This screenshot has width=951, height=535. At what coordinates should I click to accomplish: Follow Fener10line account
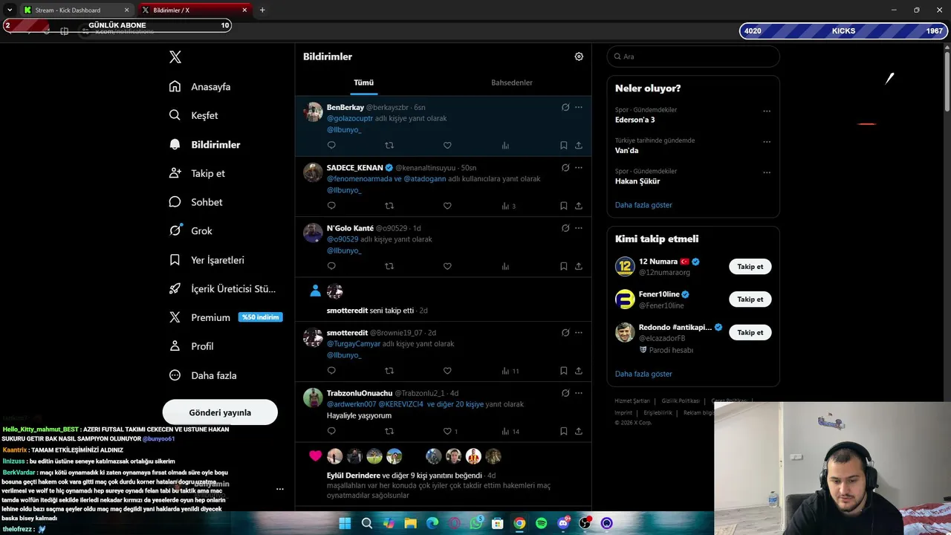(750, 299)
